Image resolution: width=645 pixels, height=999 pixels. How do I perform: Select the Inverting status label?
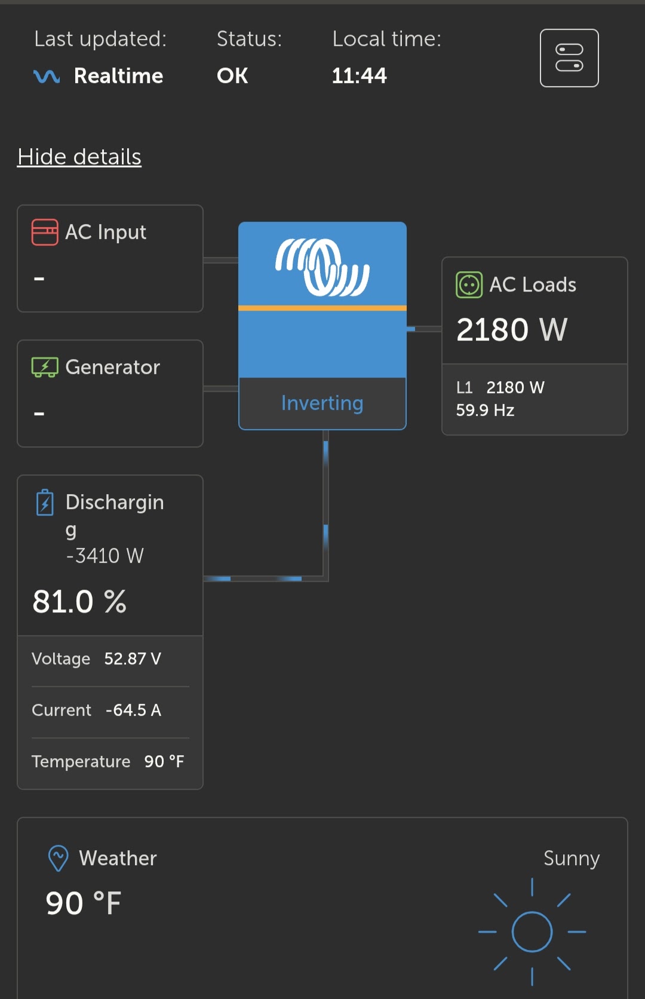322,403
